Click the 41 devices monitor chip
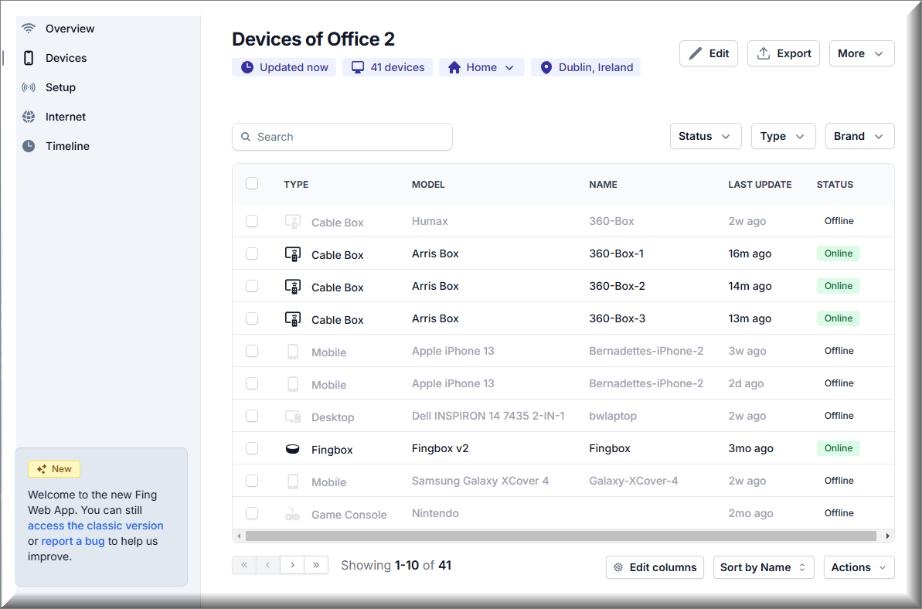Viewport: 922px width, 609px height. pos(387,67)
